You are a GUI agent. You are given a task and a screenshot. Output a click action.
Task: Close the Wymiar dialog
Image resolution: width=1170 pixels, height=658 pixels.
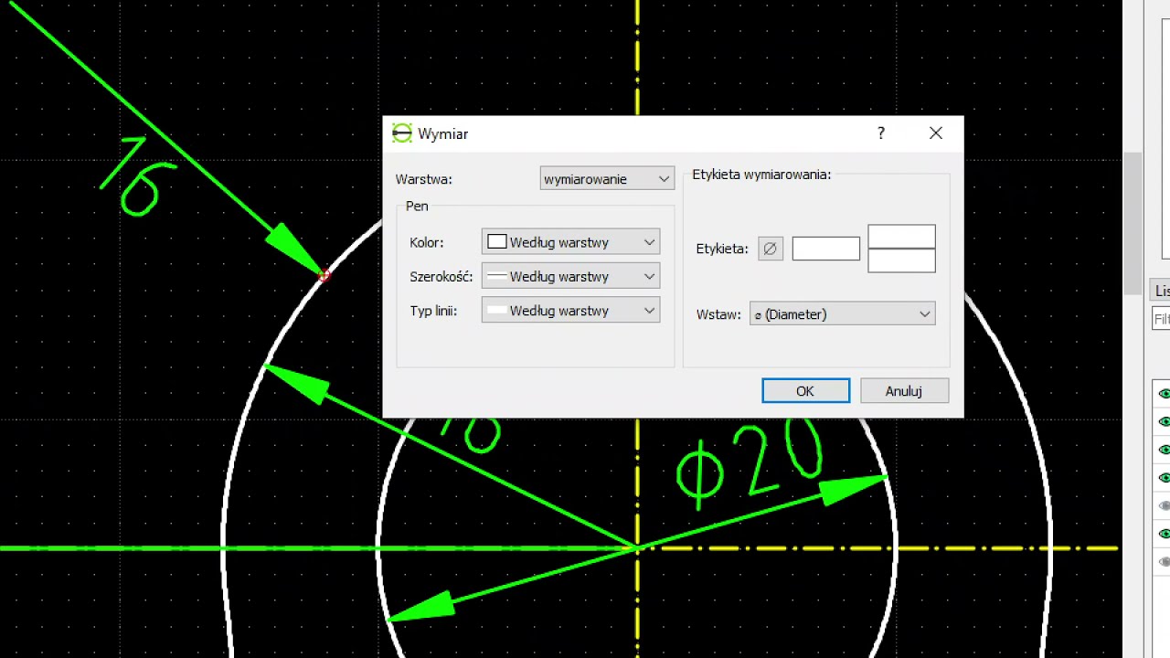point(936,133)
